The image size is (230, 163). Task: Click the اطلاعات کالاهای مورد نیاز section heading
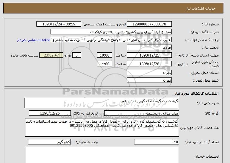[197, 94]
